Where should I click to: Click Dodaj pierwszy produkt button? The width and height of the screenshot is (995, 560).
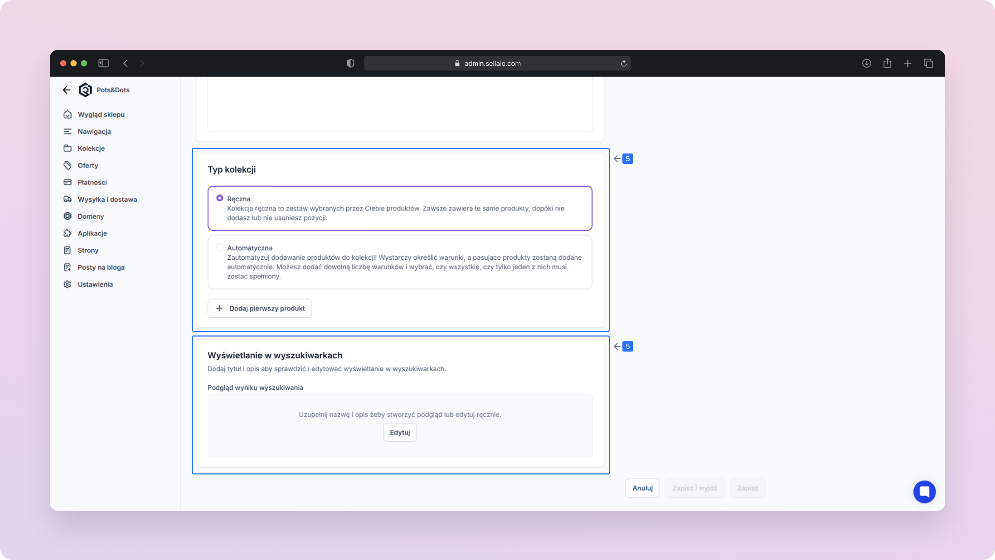260,309
